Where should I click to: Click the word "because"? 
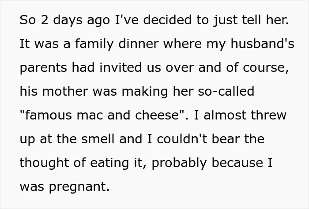tap(237, 163)
